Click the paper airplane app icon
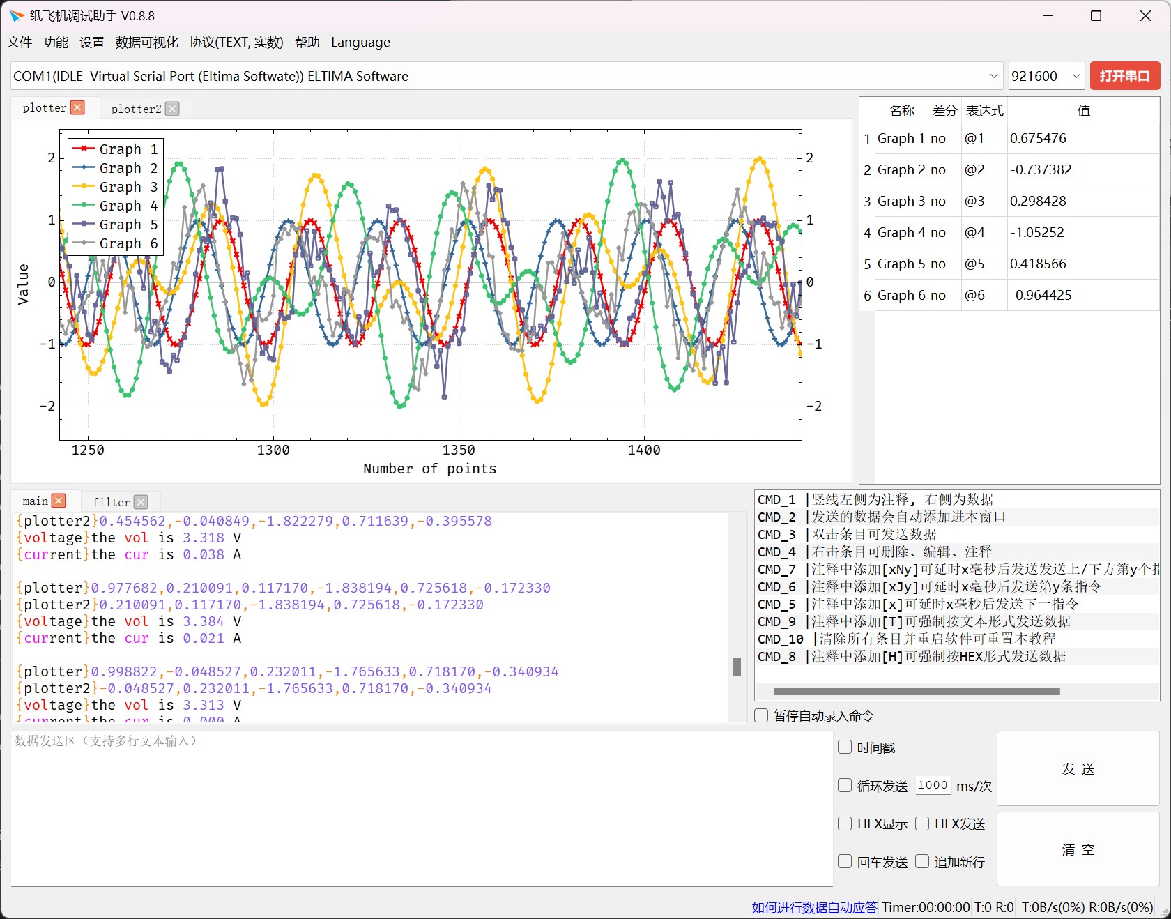This screenshot has height=919, width=1171. [17, 15]
